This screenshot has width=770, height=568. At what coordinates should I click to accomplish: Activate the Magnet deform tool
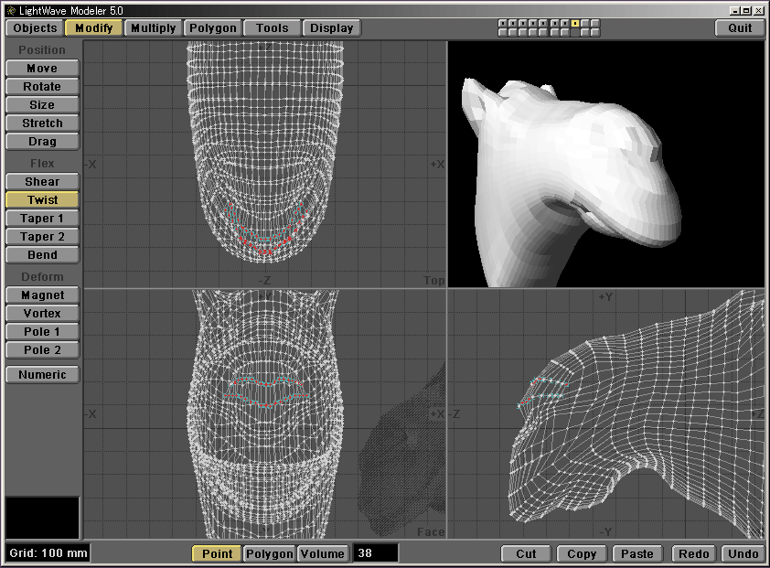click(x=42, y=295)
